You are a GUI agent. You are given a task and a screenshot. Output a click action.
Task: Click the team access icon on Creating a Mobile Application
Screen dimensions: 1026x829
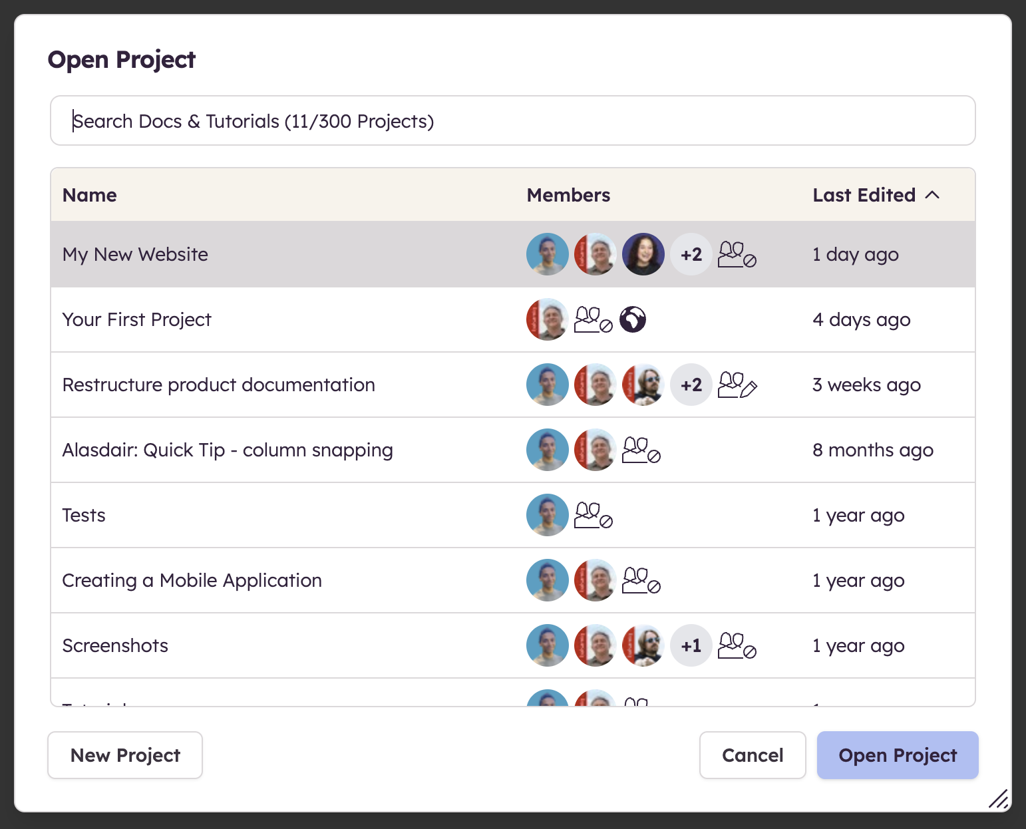(x=641, y=581)
